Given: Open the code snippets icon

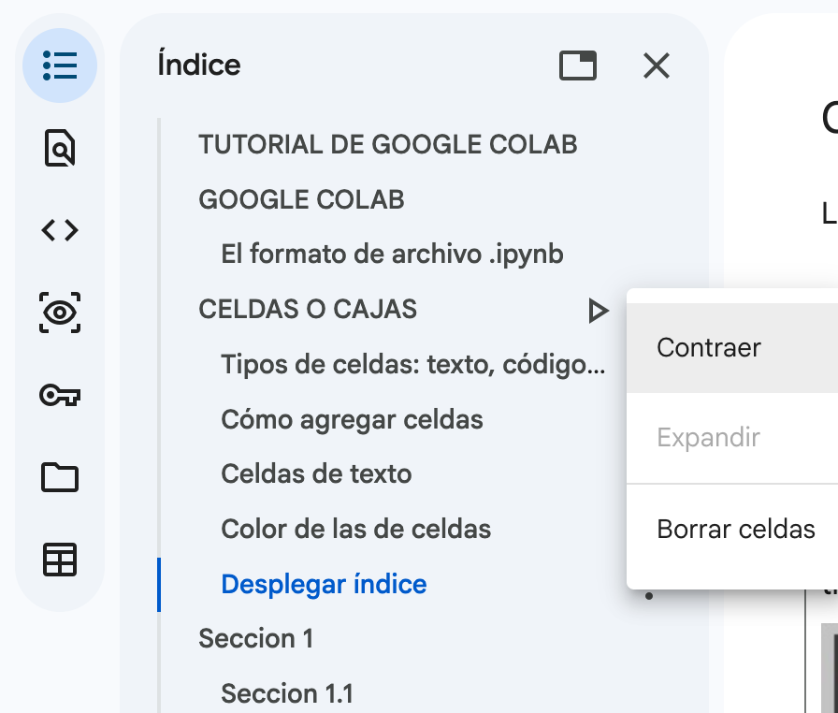Looking at the screenshot, I should click(x=60, y=230).
